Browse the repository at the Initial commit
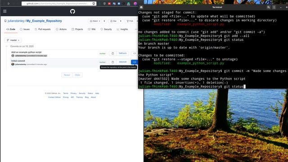 click(x=135, y=62)
